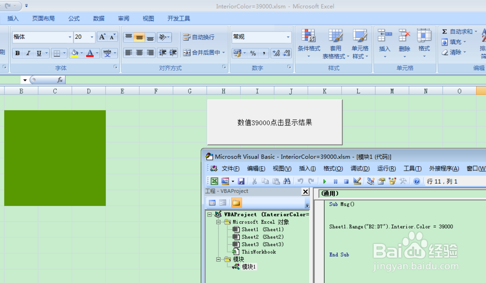Click the percent style icon
486x283 pixels.
253,53
